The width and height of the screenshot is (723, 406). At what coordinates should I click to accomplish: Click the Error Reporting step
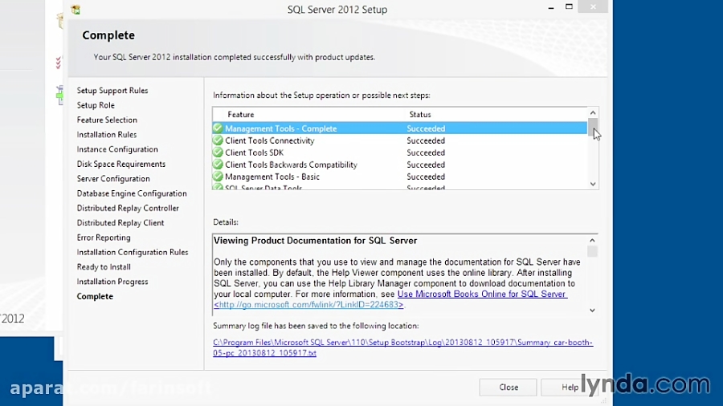tap(104, 238)
